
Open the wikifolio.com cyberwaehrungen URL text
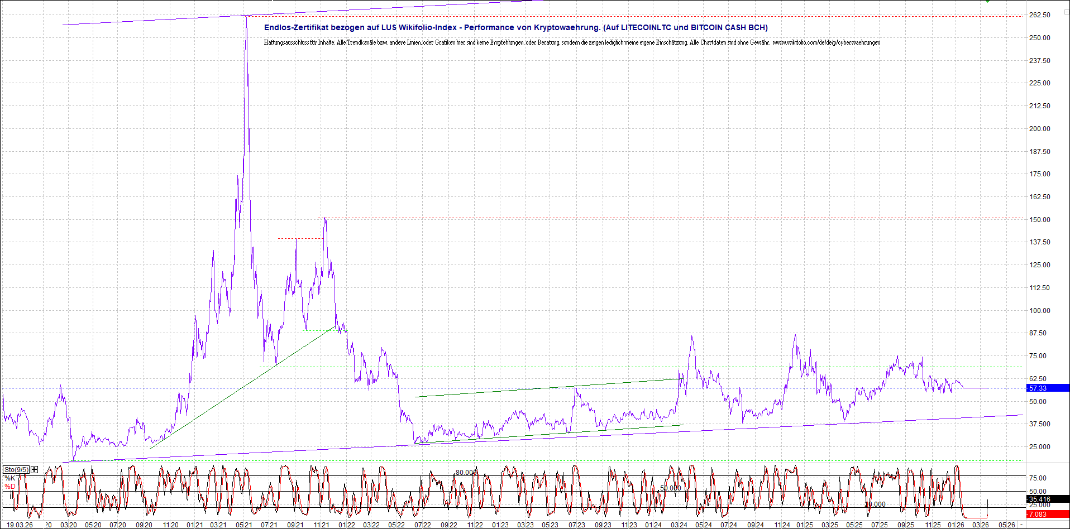(x=826, y=42)
